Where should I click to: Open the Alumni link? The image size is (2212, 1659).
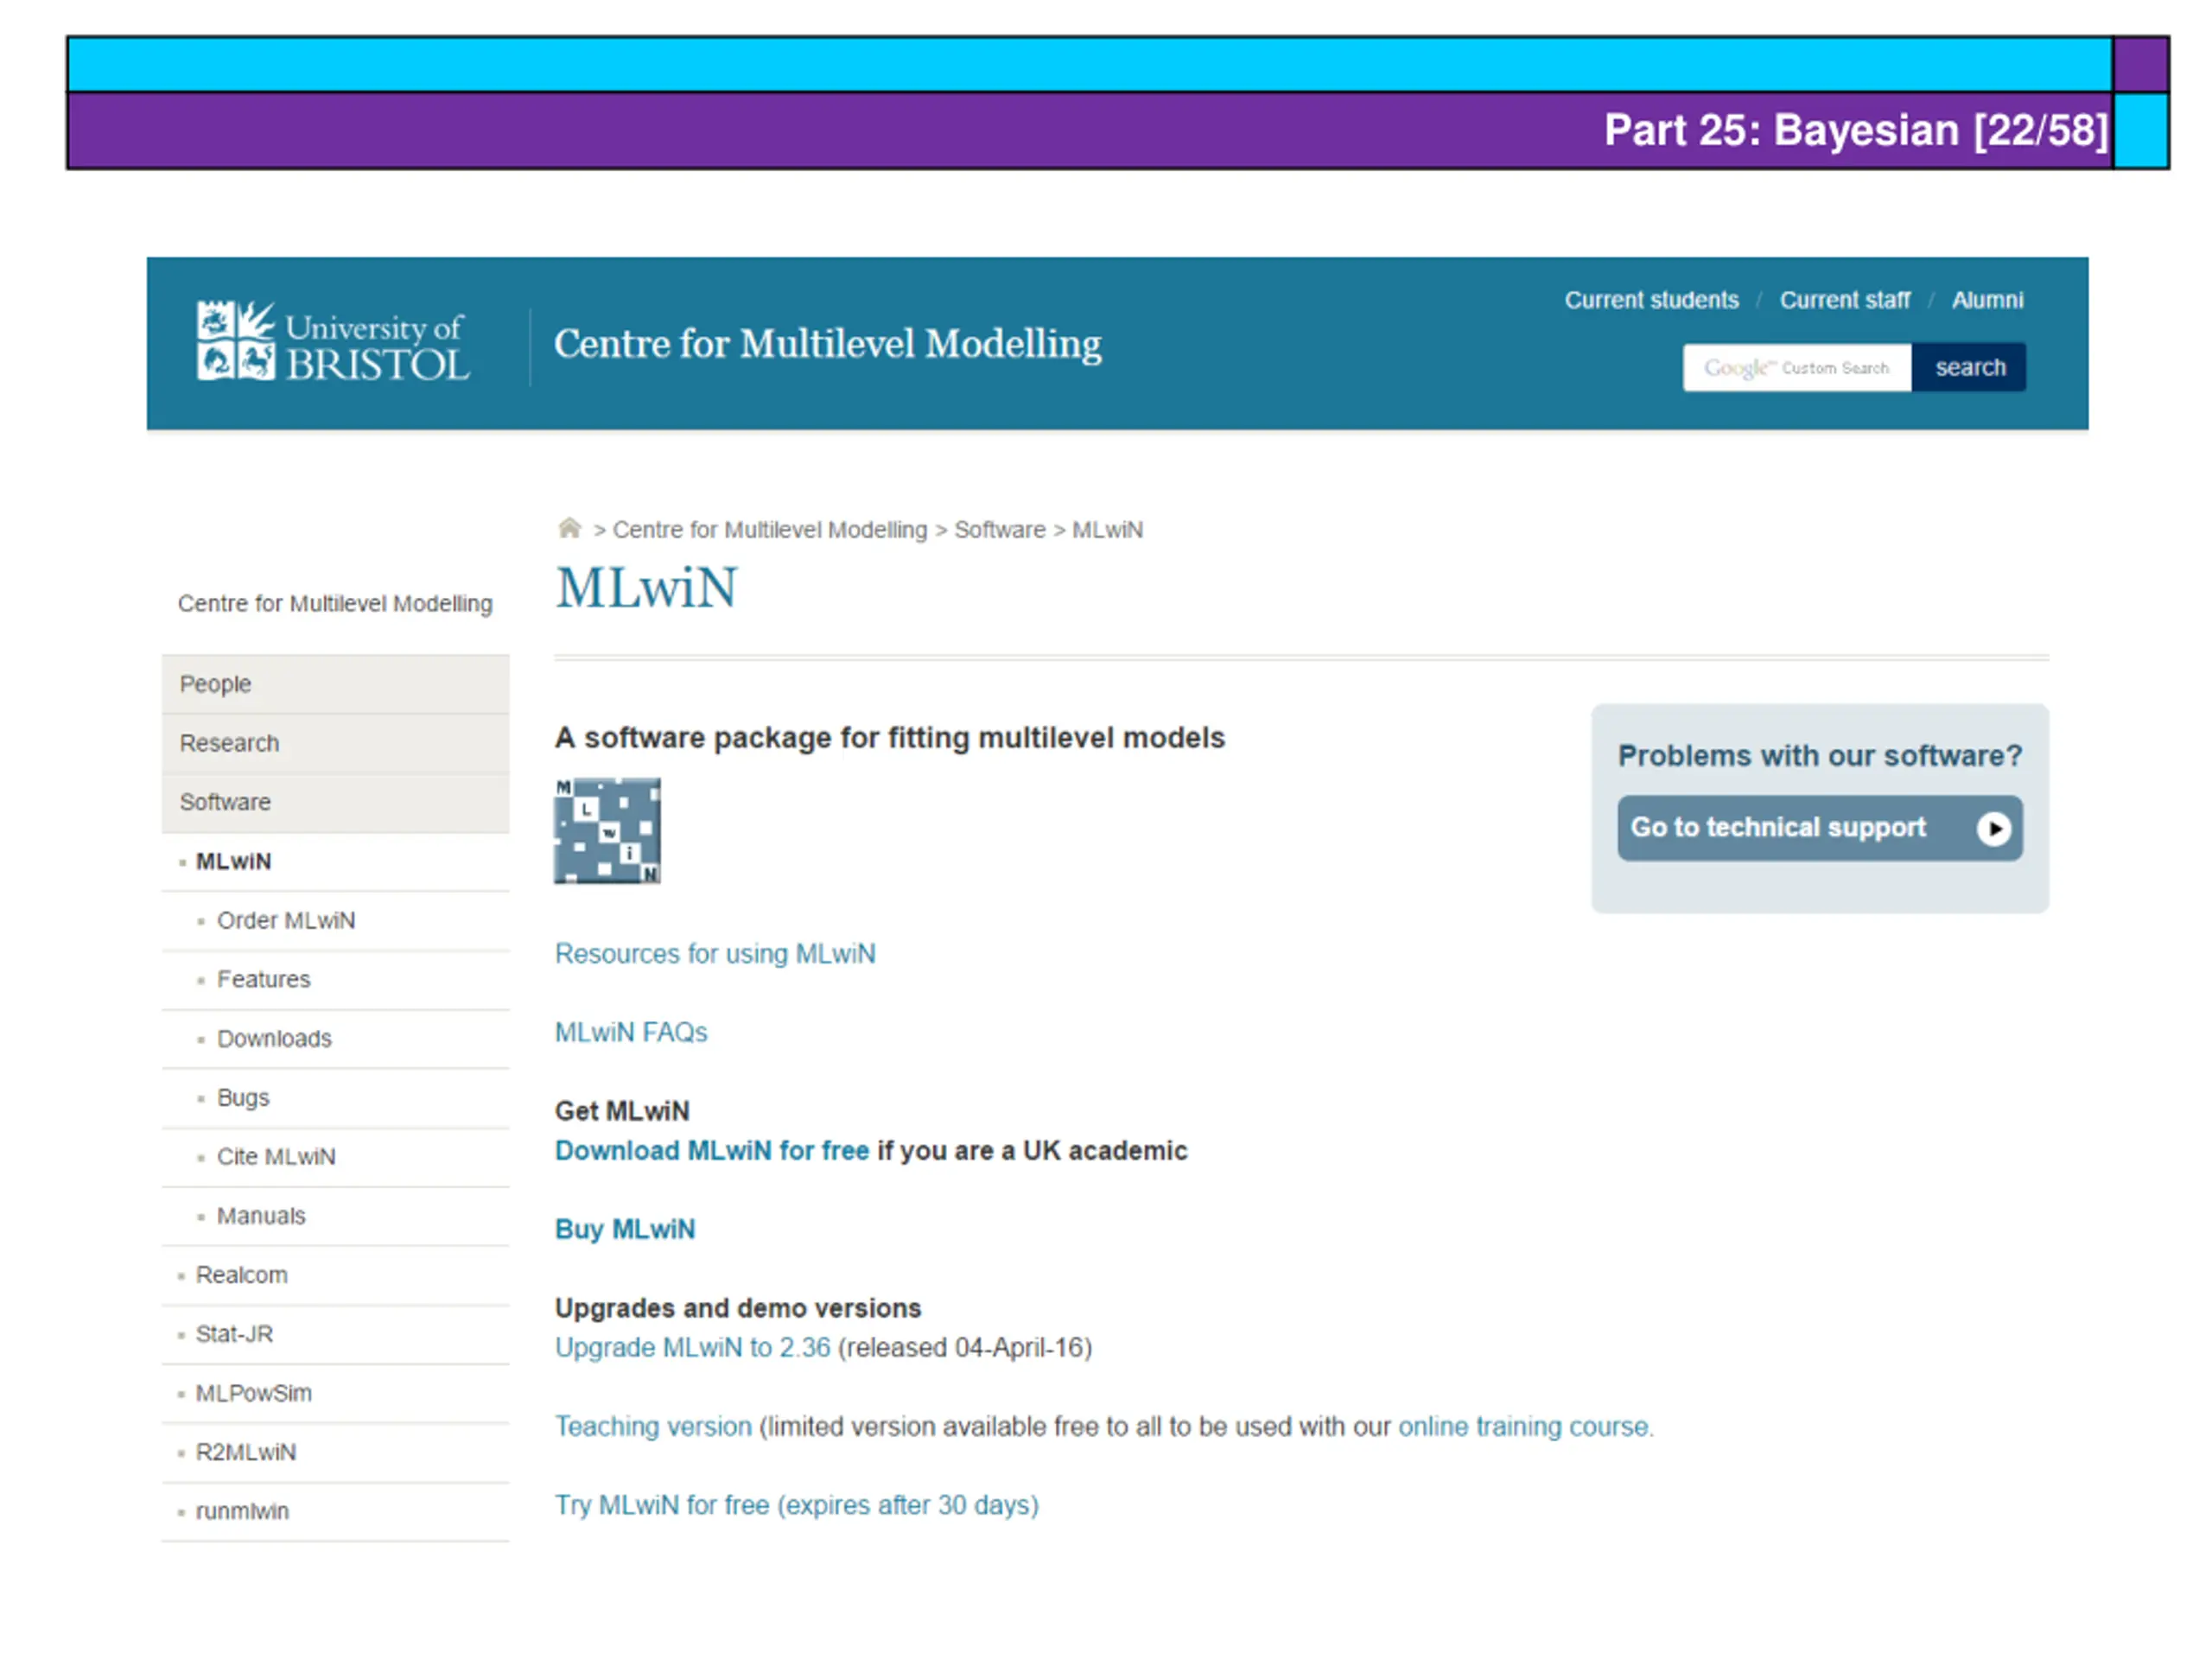pos(1987,300)
